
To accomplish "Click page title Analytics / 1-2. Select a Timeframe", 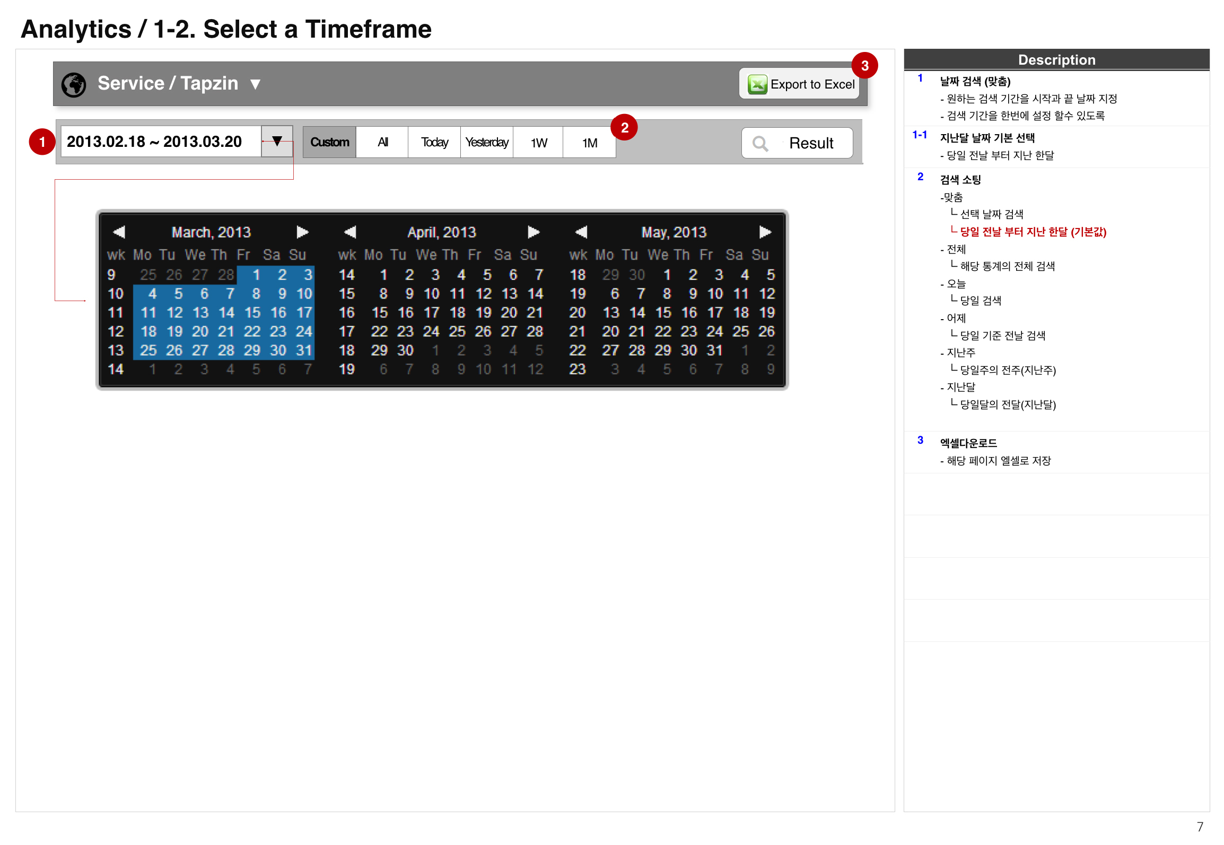I will pos(226,29).
